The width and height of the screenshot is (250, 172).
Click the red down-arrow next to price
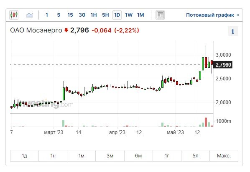[x=66, y=30]
